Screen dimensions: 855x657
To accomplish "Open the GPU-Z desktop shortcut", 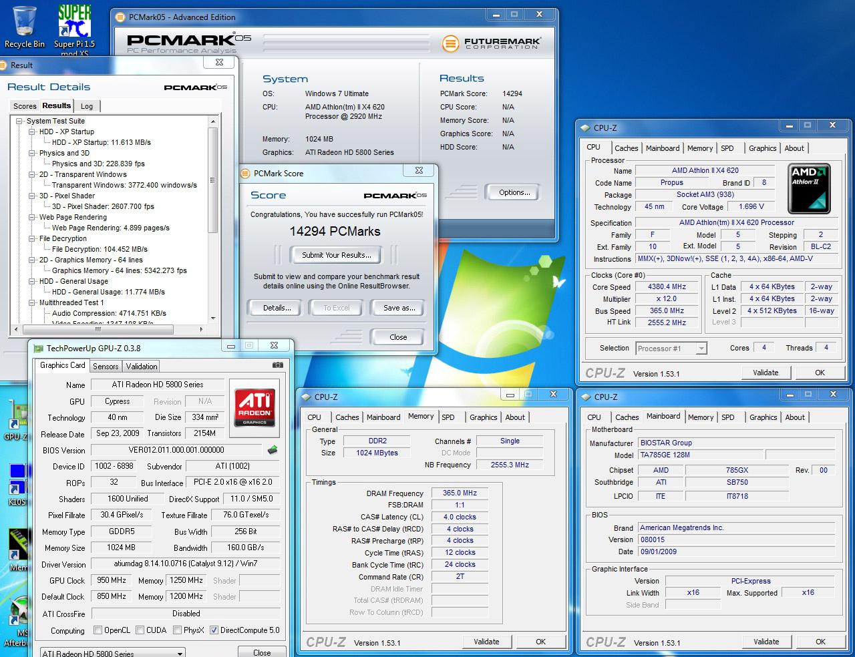I will click(x=15, y=421).
